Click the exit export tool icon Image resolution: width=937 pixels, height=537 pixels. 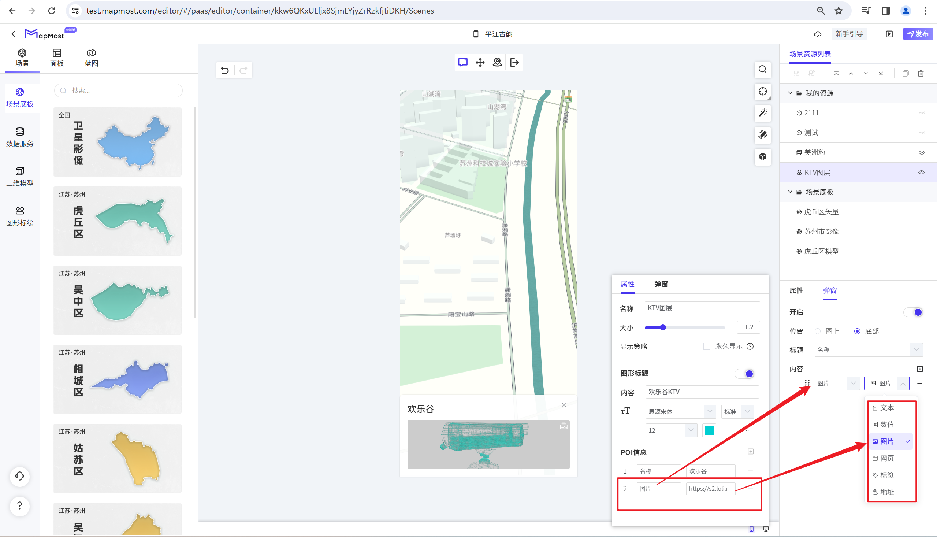coord(514,62)
